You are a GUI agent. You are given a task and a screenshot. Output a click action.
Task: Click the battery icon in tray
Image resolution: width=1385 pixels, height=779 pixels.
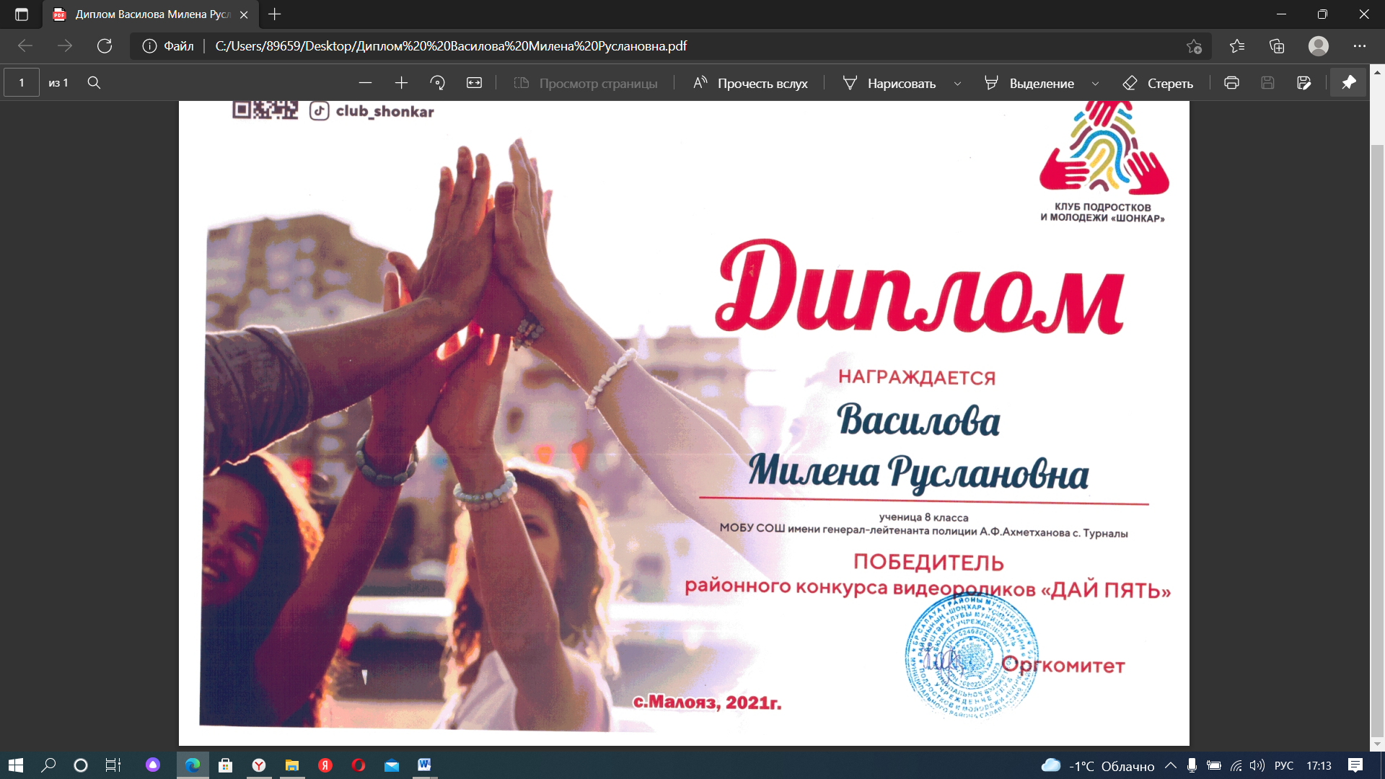[x=1214, y=765]
